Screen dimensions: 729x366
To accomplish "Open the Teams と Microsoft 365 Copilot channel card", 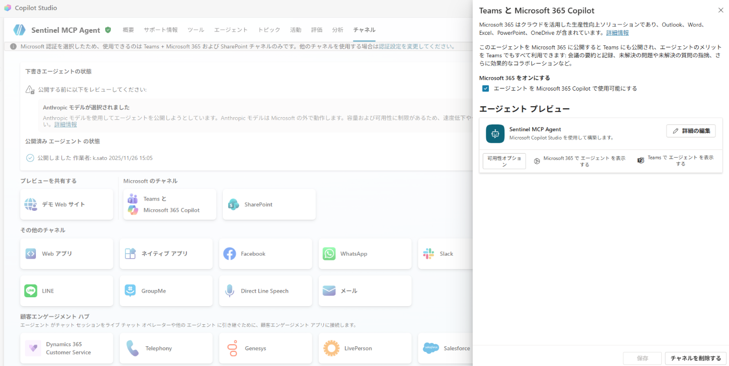I will pos(170,204).
